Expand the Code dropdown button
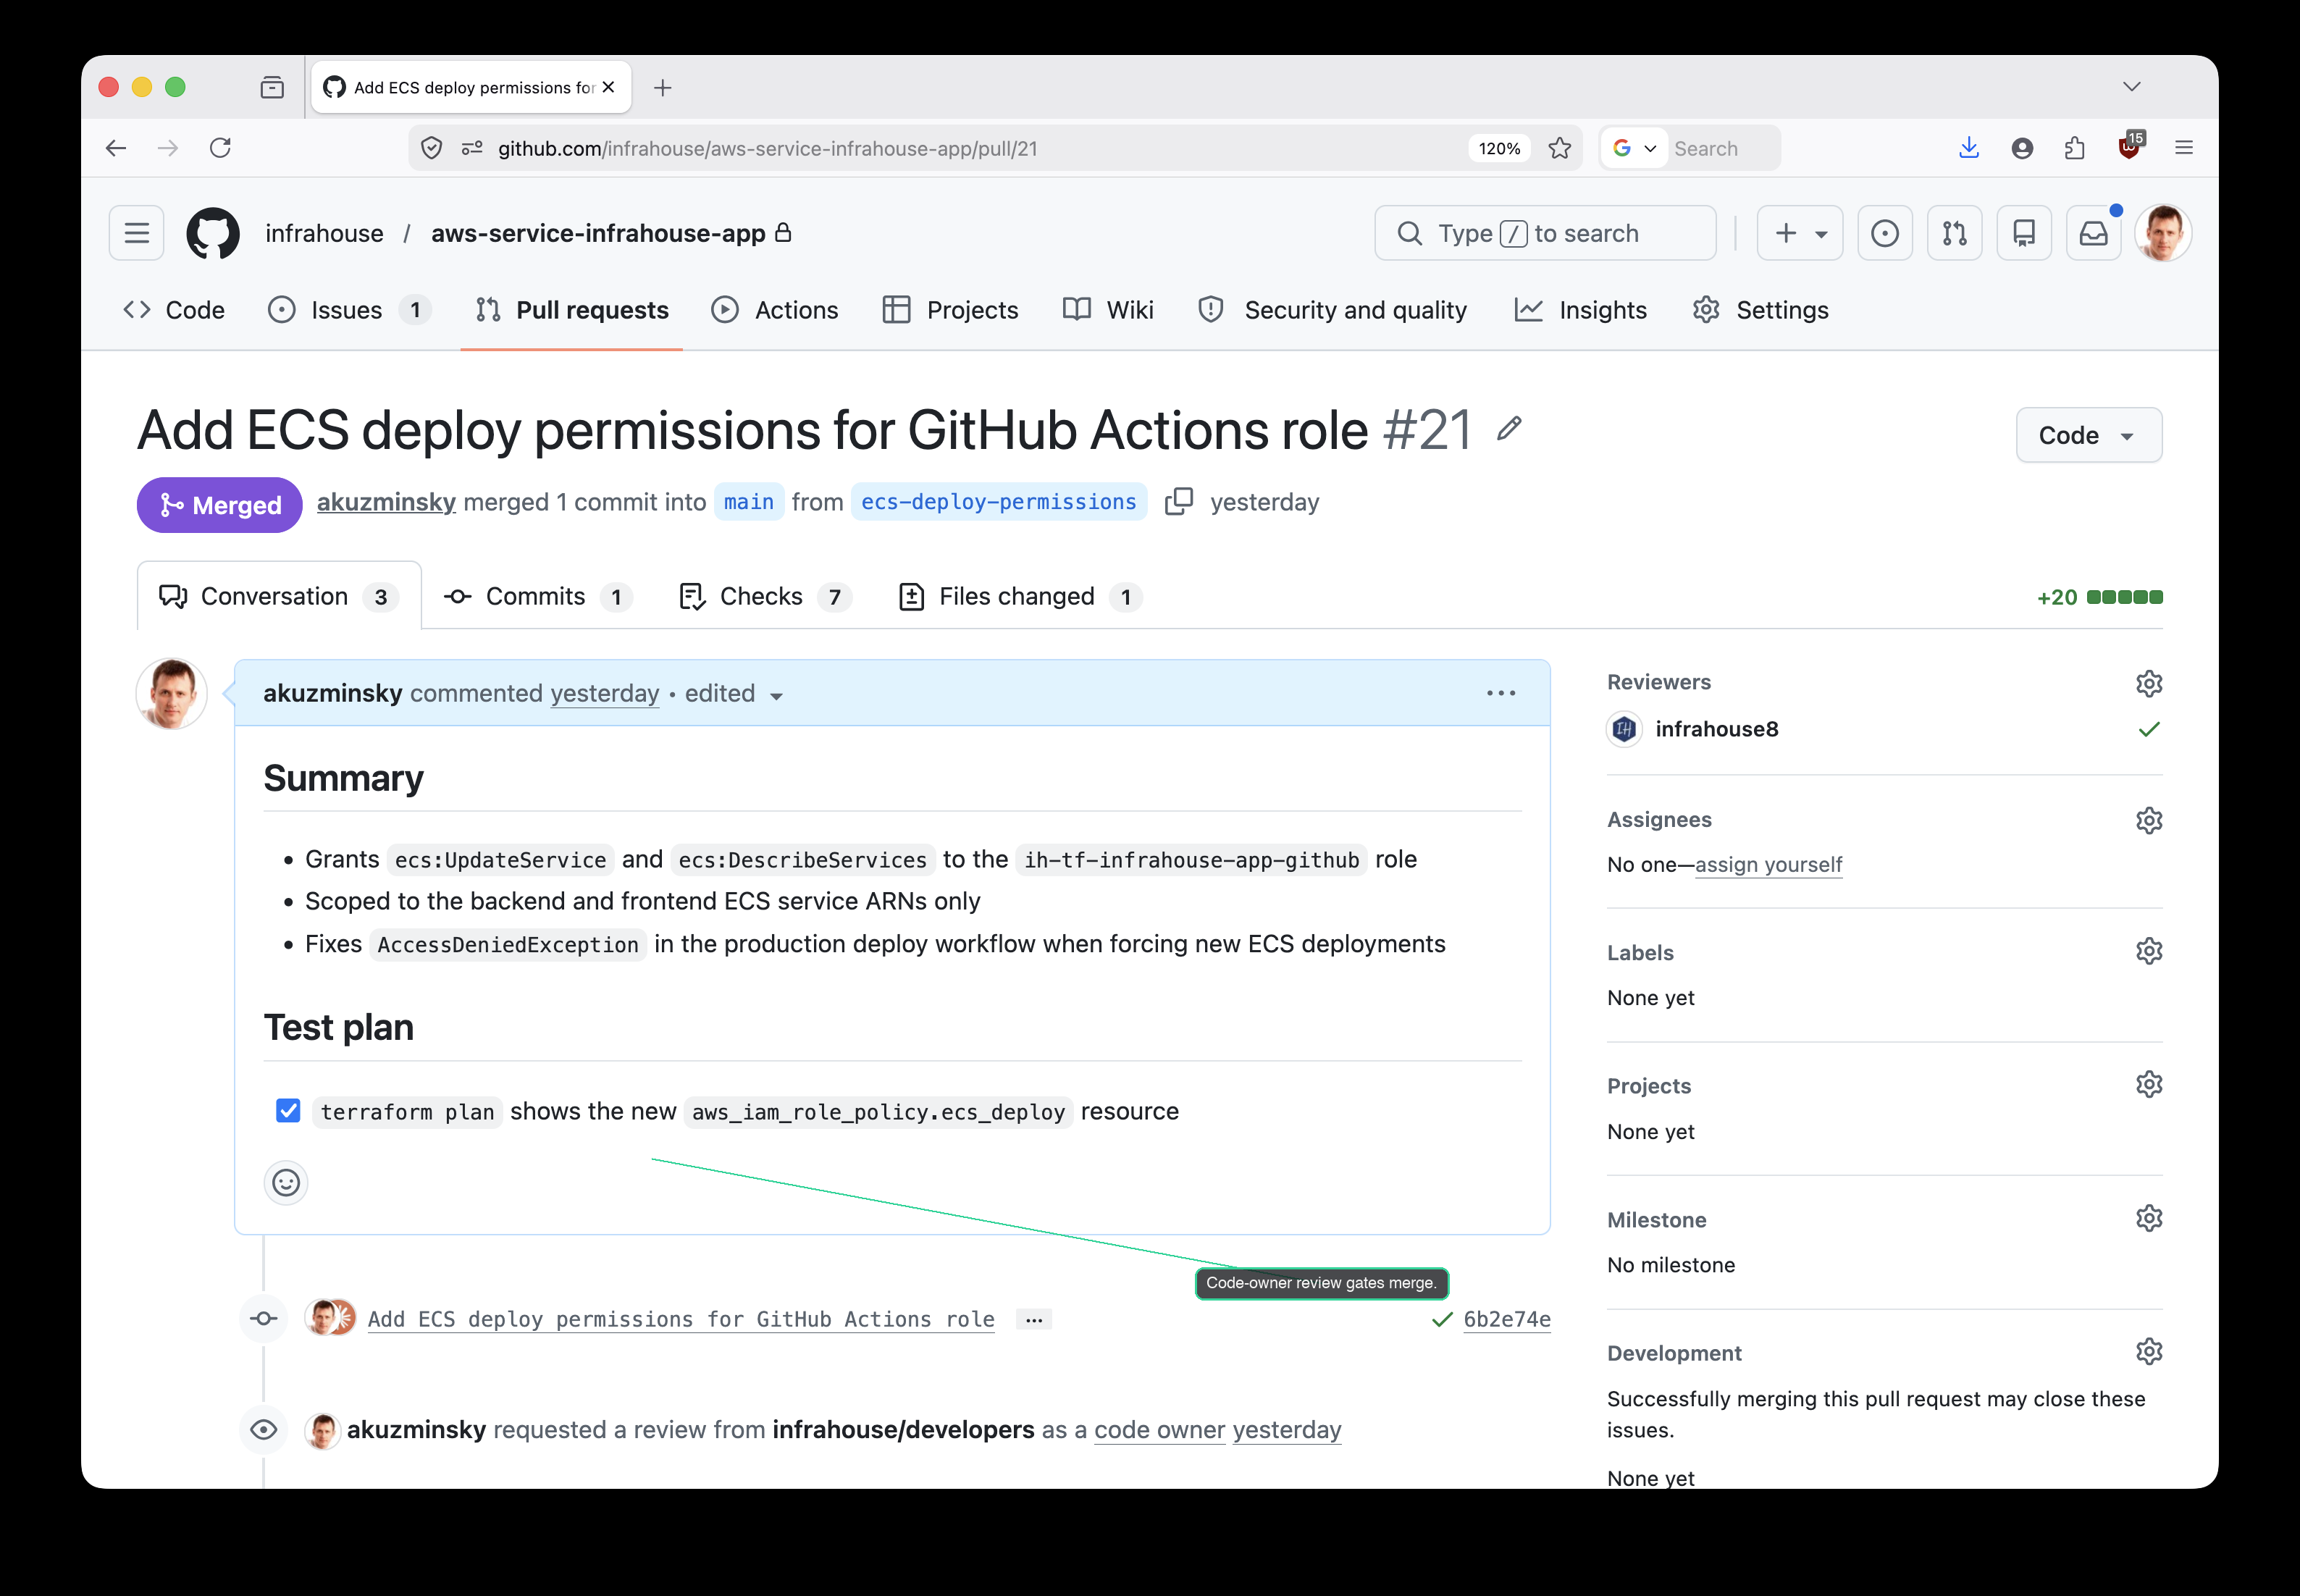 coord(2088,435)
